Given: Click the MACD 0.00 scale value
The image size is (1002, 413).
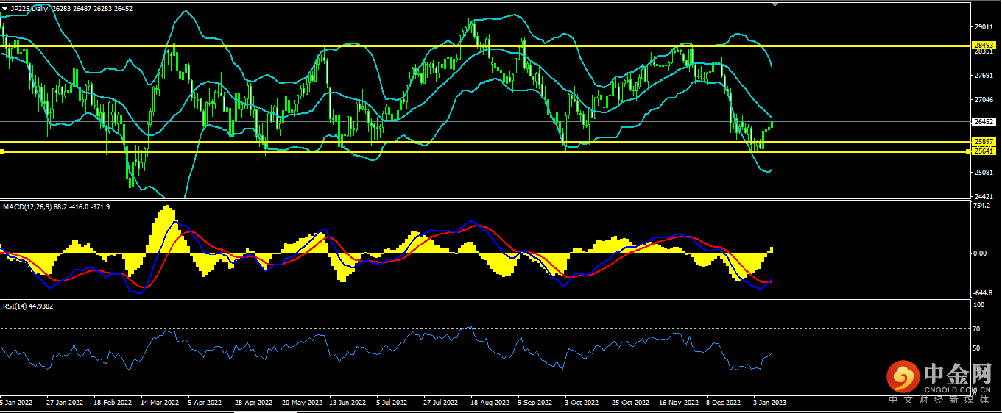Looking at the screenshot, I should click(x=981, y=254).
